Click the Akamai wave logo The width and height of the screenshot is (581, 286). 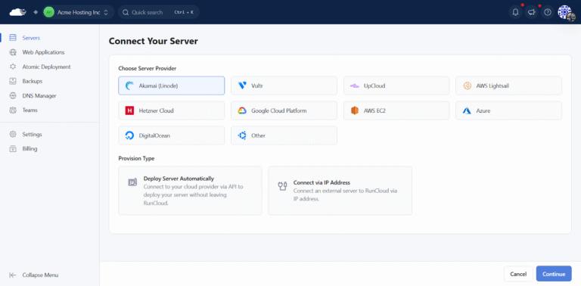[x=129, y=85]
